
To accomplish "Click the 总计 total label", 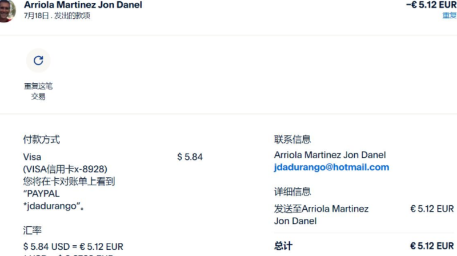I will pos(283,246).
